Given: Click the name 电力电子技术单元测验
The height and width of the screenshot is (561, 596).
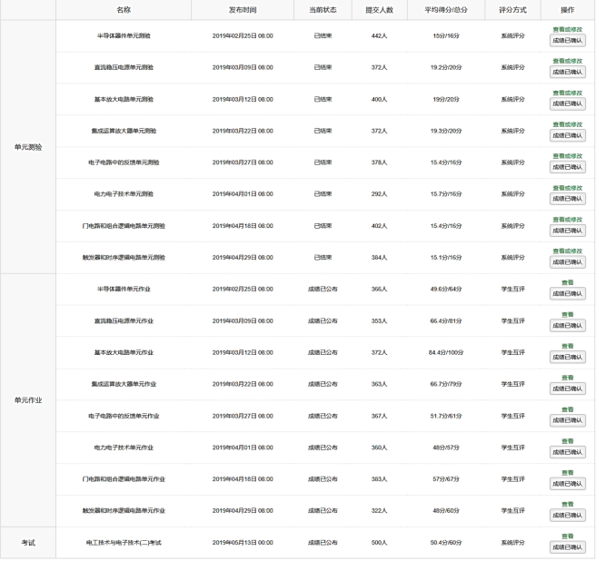Looking at the screenshot, I should coord(124,193).
